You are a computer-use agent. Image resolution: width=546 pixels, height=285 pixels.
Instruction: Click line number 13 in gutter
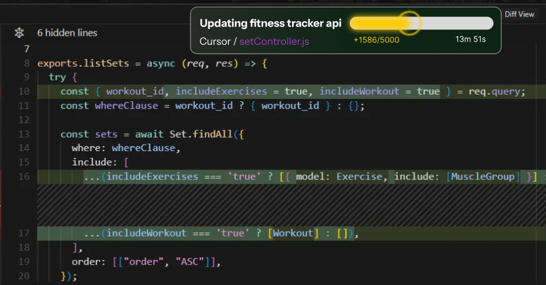(x=24, y=134)
